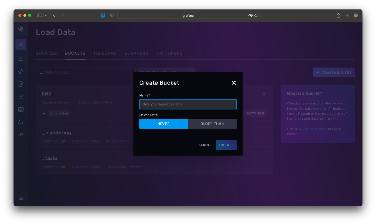Viewport: 376px width, 224px height.
Task: Open Dashboards via the chart icon
Action: click(21, 97)
